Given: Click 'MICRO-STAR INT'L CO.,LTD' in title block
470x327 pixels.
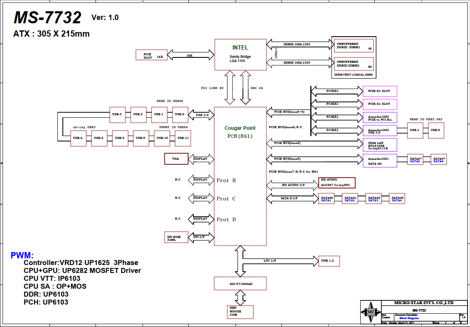Looking at the screenshot, I should click(423, 303).
